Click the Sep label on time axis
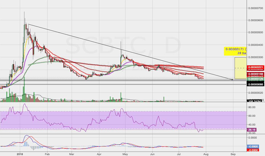 (x=233, y=154)
